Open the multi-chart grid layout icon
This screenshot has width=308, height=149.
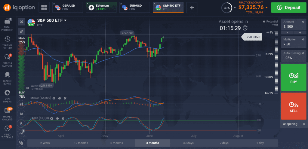pyautogui.click(x=44, y=8)
